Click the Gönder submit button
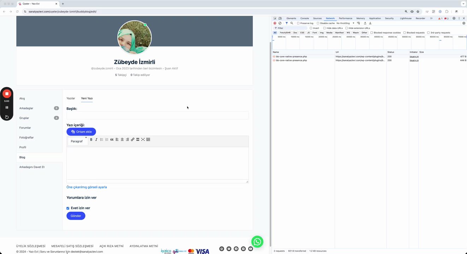The height and width of the screenshot is (254, 467). click(76, 216)
